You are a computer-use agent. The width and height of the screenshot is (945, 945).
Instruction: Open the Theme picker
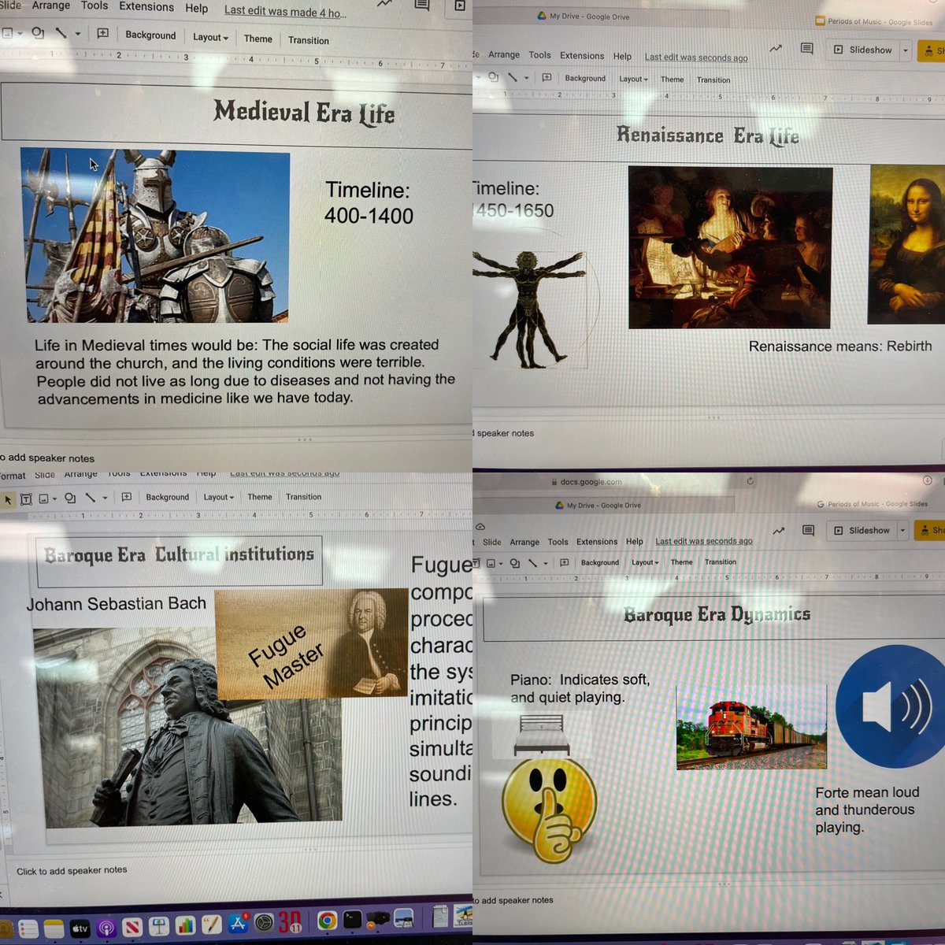[260, 497]
